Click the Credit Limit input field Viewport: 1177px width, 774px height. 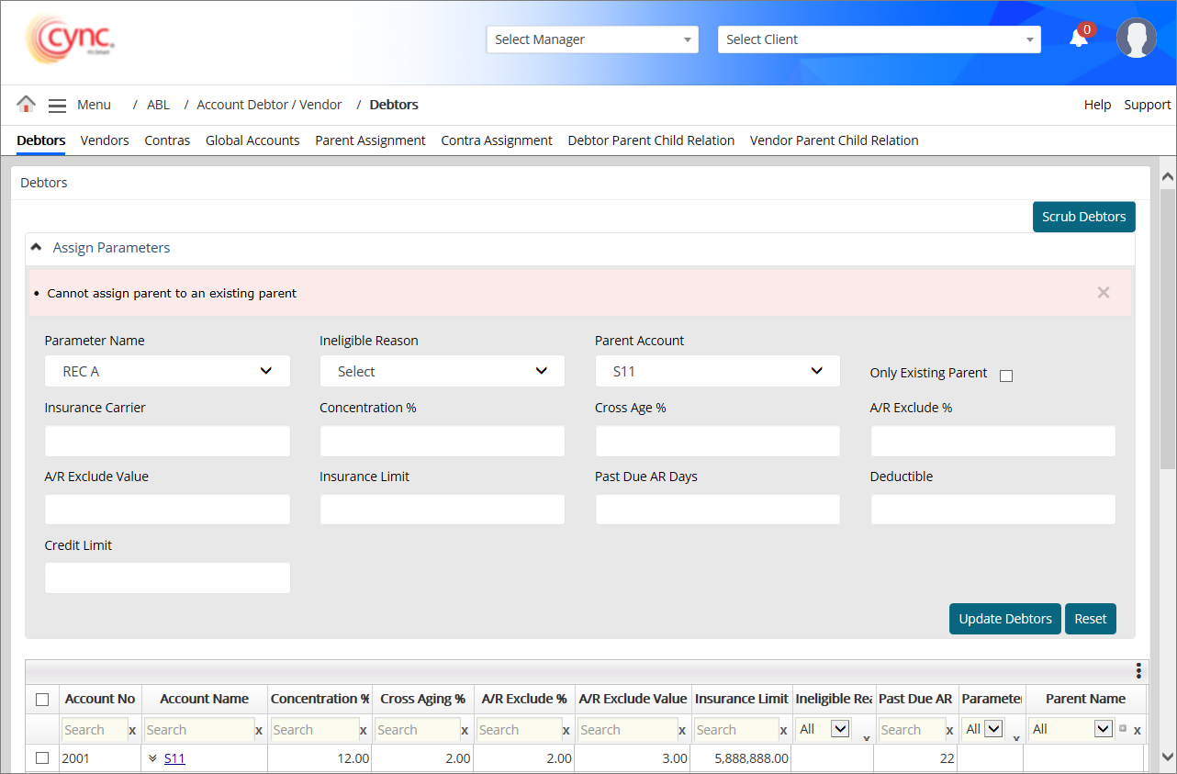click(x=167, y=578)
